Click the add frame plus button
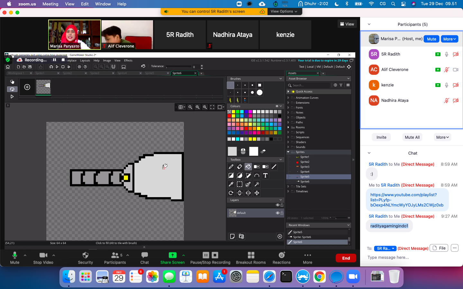 (27, 87)
